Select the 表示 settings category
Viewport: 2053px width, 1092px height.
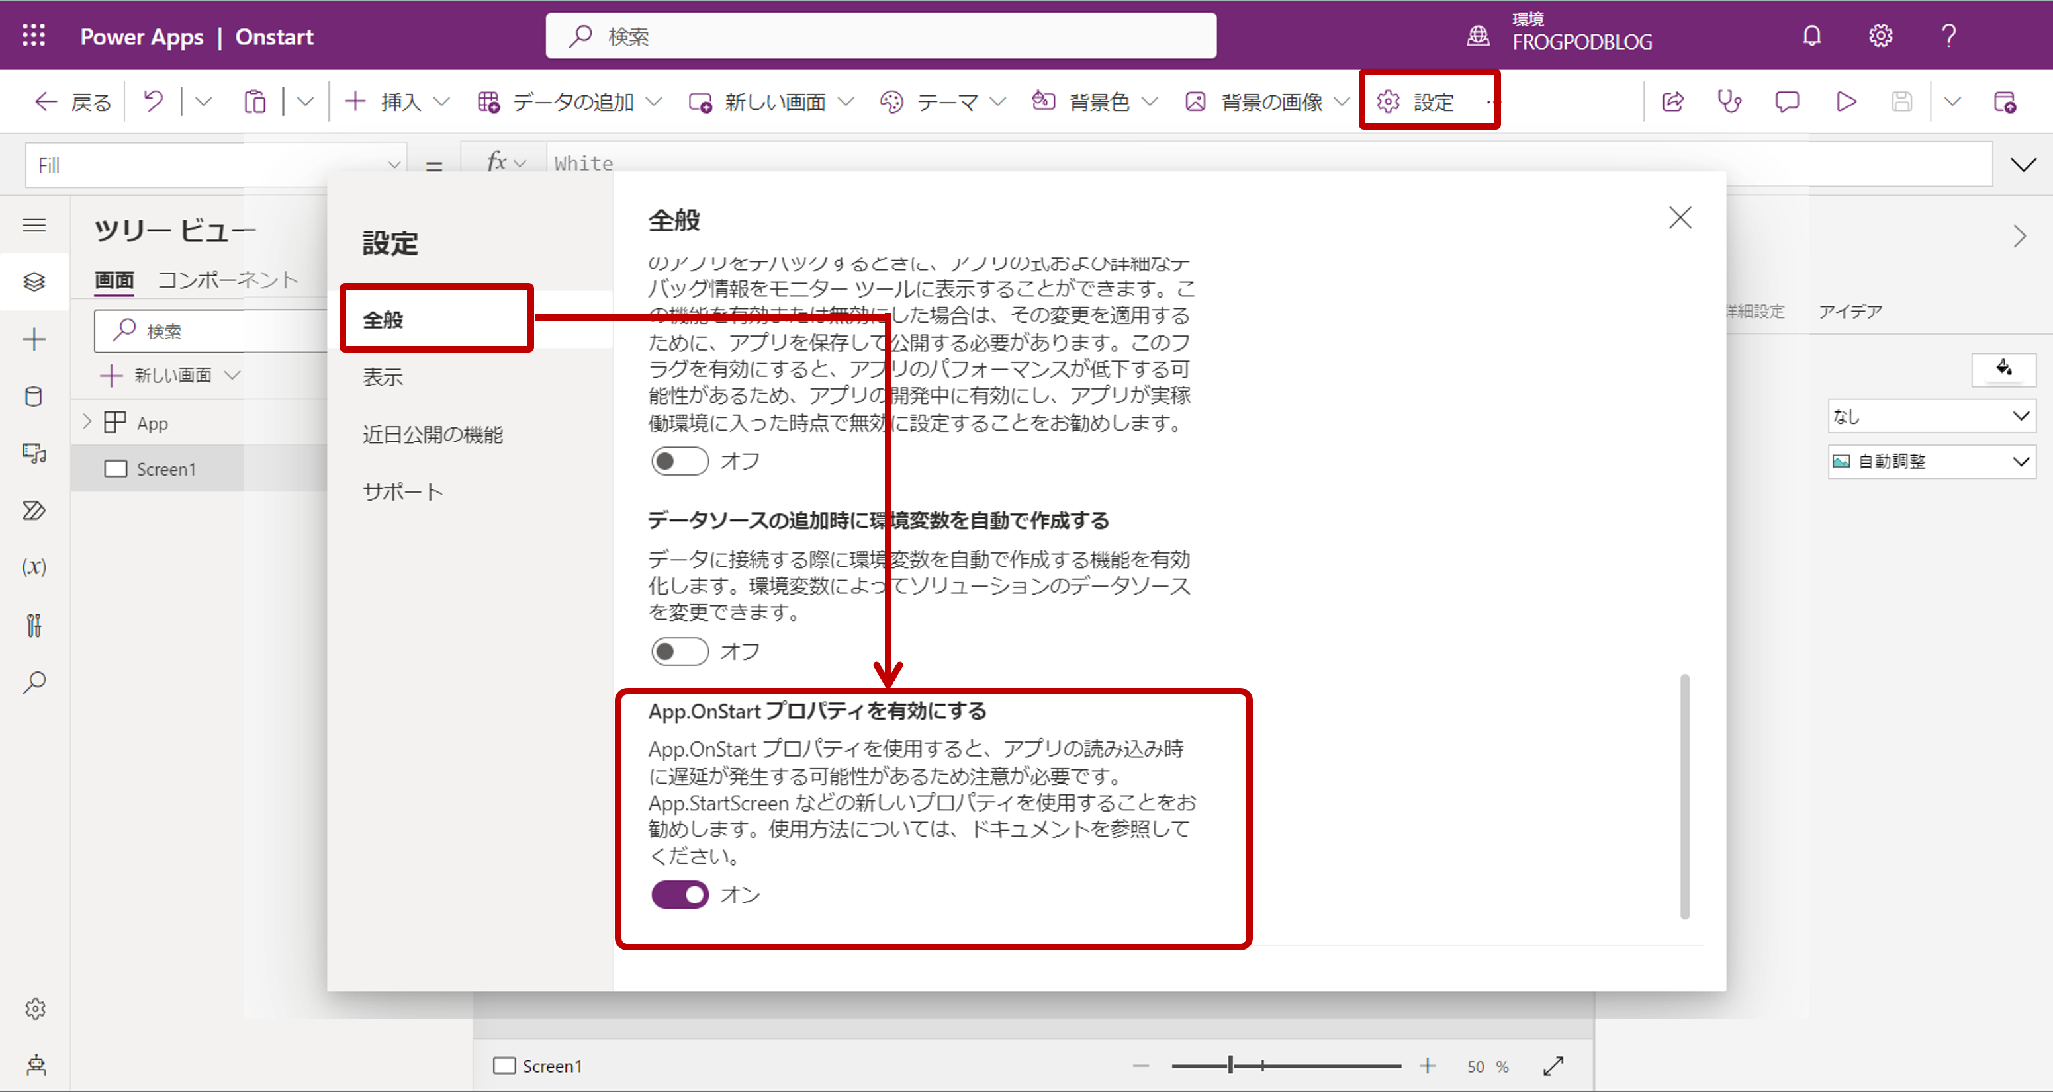[383, 377]
